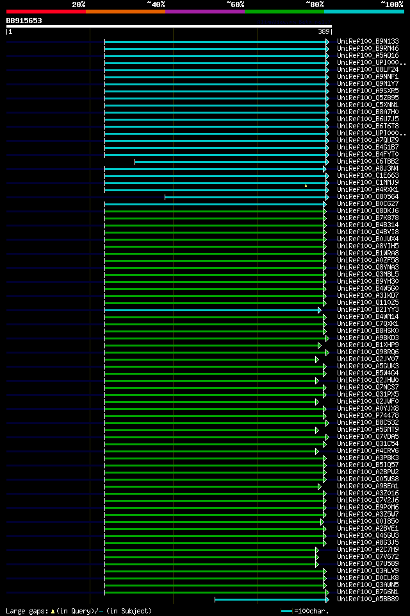Image resolution: width=410 pixels, height=616 pixels.
Task: Select label UniRef100_B4FYT0
Action: click(x=368, y=155)
